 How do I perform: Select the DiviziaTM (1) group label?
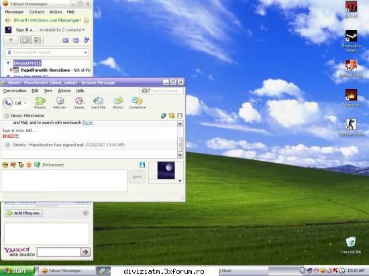(27, 63)
